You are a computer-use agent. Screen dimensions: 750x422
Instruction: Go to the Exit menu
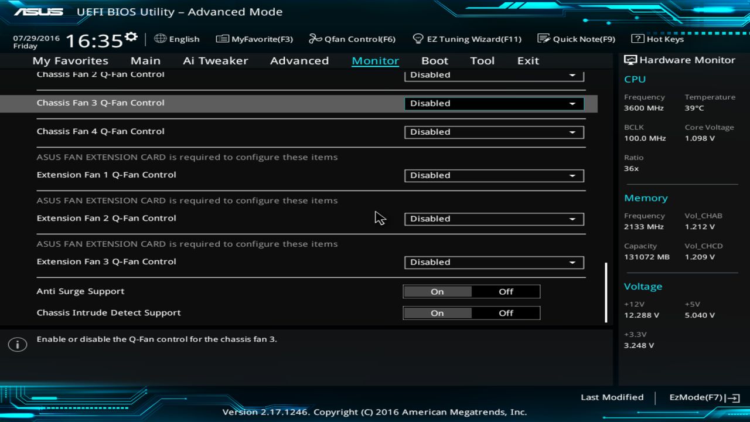(527, 60)
